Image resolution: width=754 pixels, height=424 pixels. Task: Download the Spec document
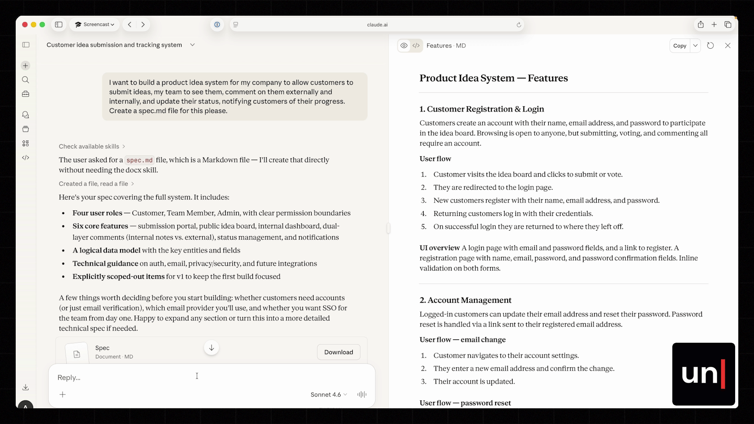(x=339, y=352)
